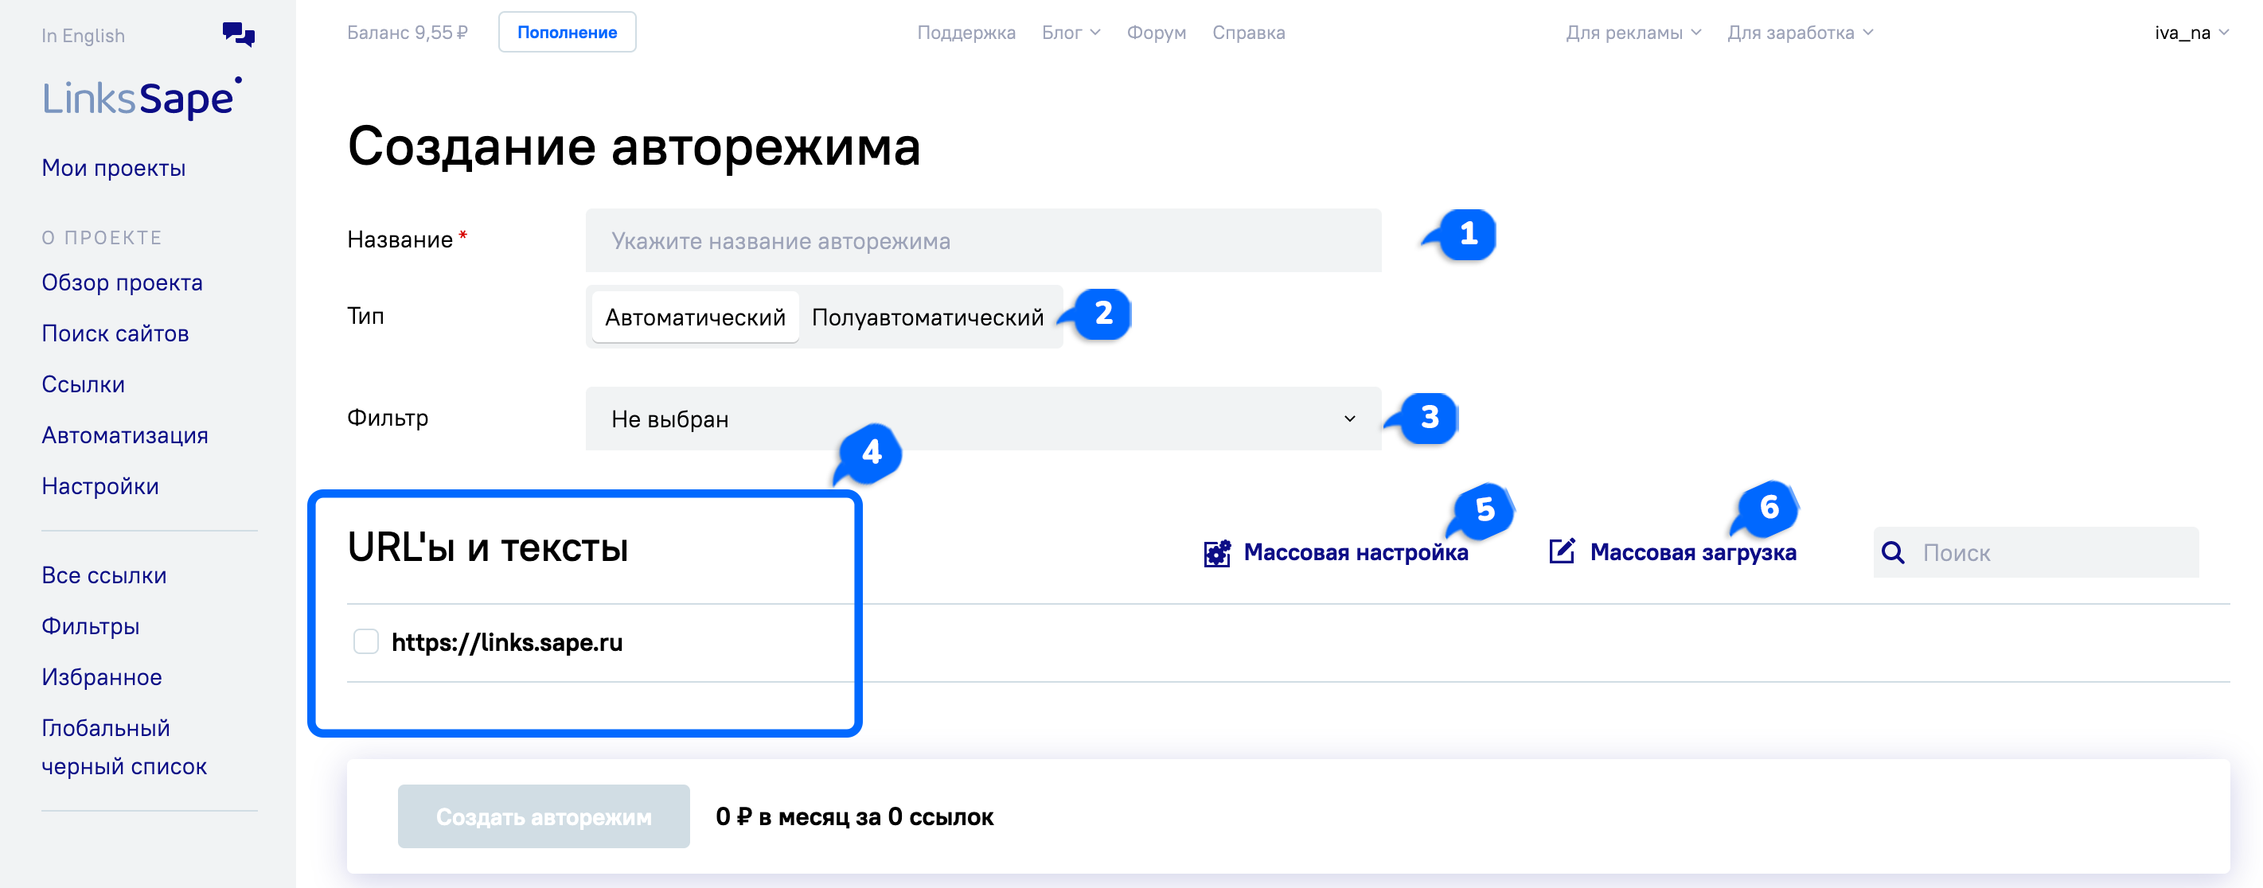The width and height of the screenshot is (2263, 888).
Task: Open Все ссылки
Action: pos(103,575)
